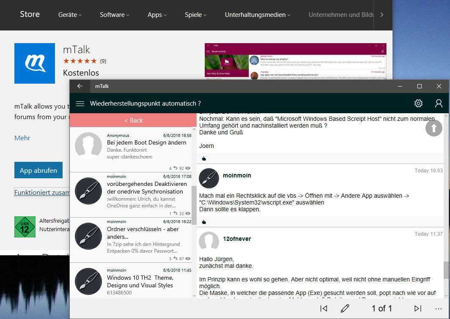The image size is (450, 319).
Task: Click the Kostenlos price label in Store
Action: [x=81, y=73]
